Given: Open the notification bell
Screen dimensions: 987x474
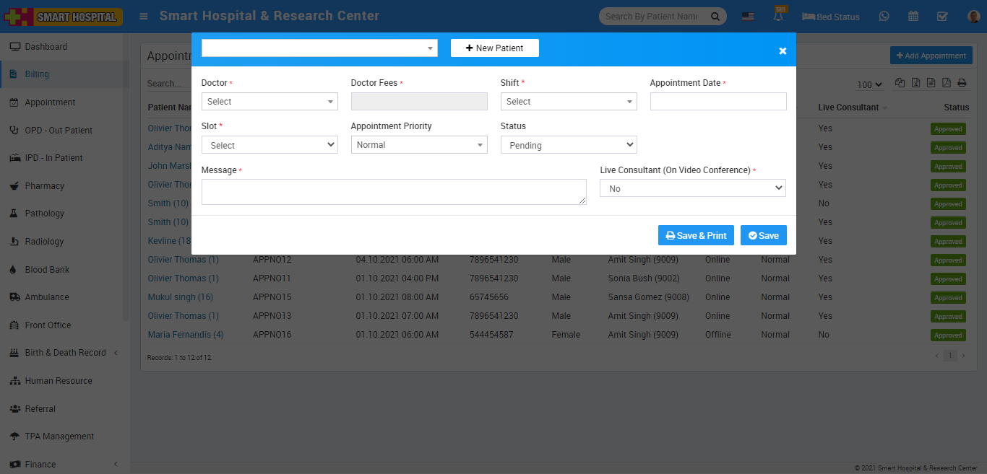Looking at the screenshot, I should (778, 16).
